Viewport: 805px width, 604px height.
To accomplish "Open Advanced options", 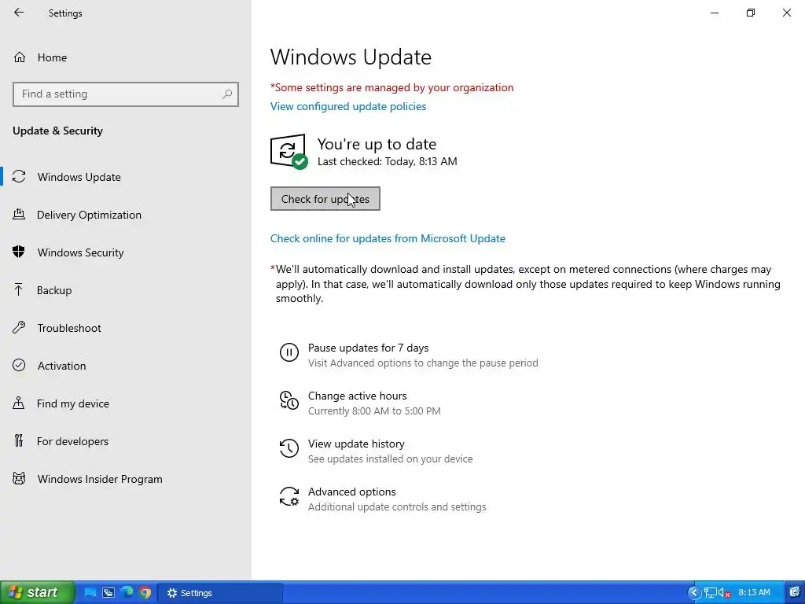I will tap(351, 492).
